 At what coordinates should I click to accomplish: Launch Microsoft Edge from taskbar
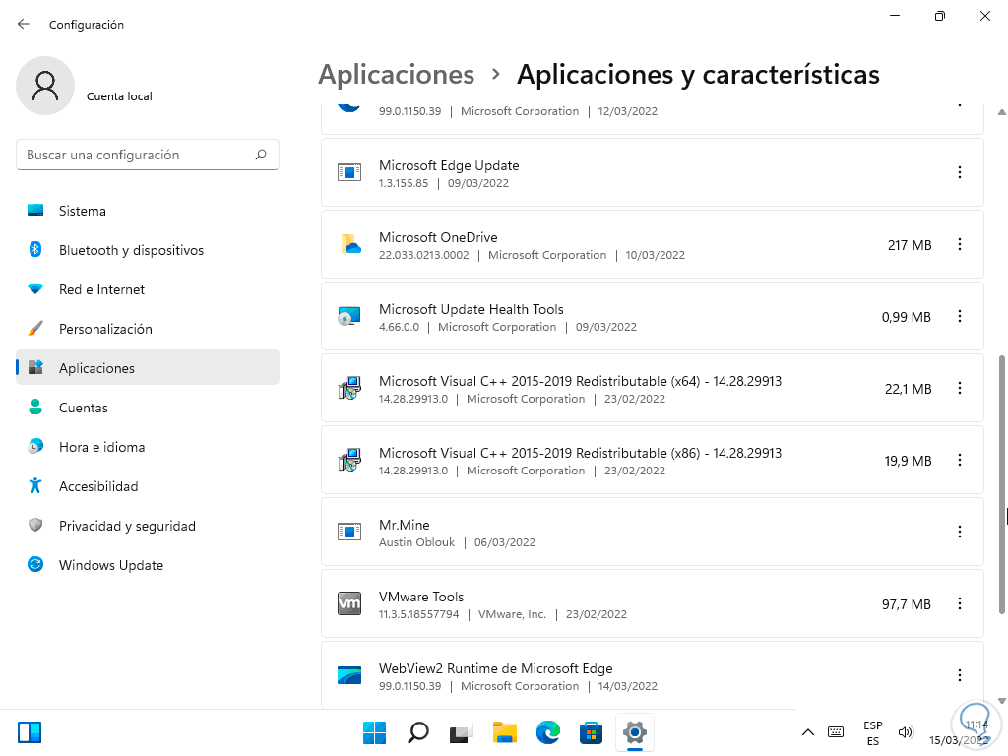547,732
